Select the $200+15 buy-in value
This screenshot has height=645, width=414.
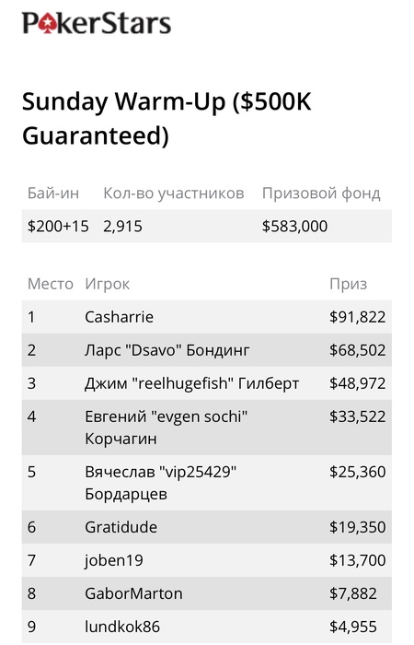(x=58, y=226)
